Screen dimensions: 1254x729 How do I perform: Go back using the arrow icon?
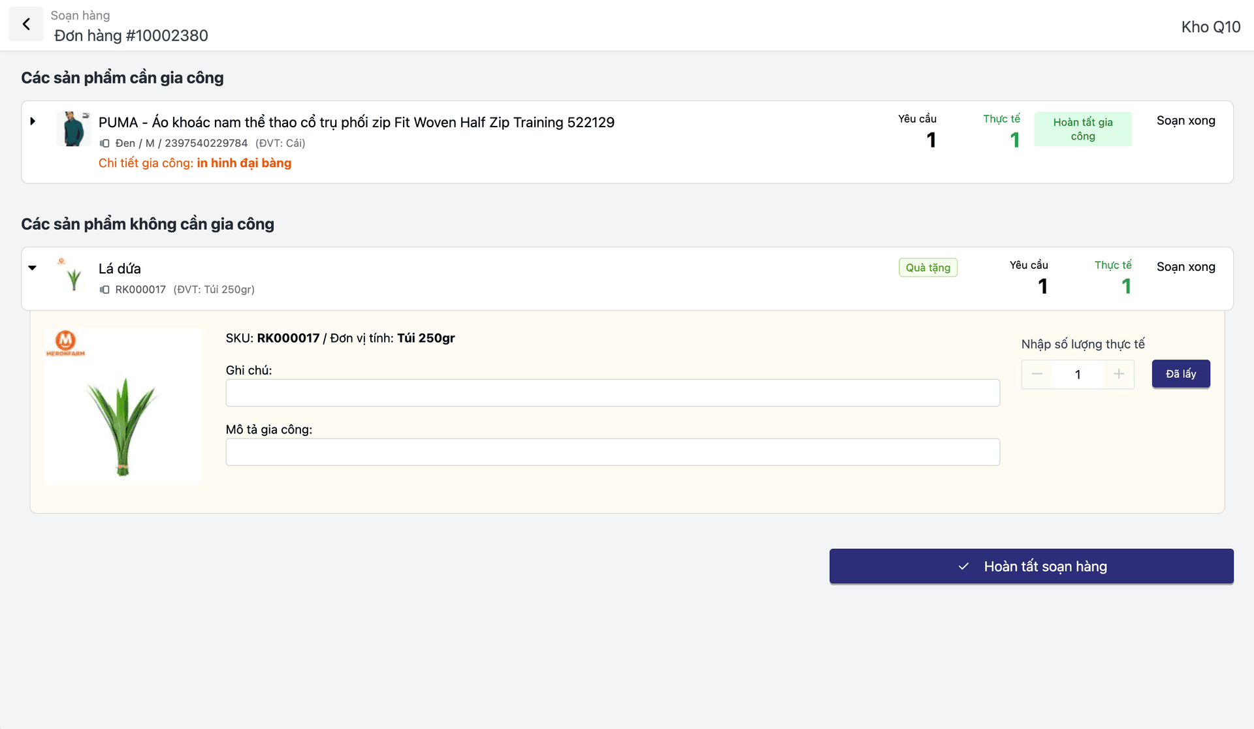(26, 25)
